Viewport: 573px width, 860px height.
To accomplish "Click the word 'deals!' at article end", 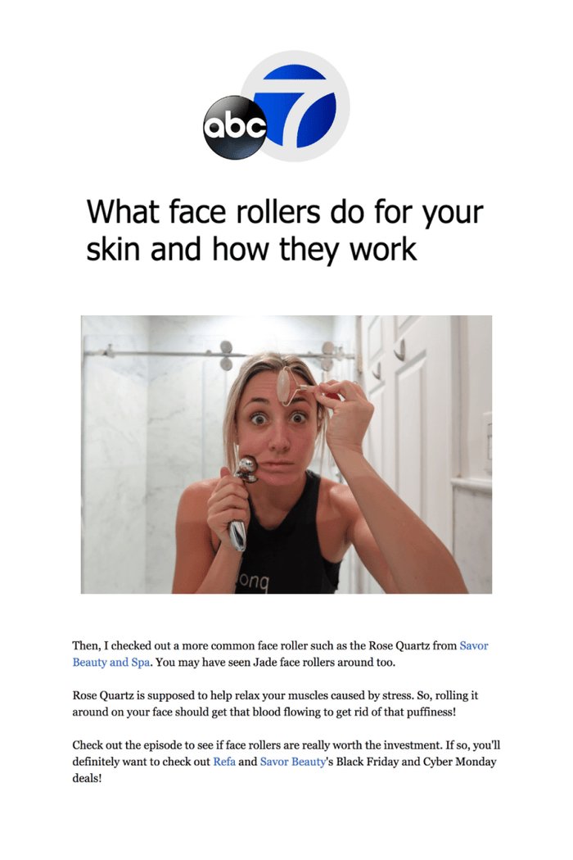I will click(88, 778).
